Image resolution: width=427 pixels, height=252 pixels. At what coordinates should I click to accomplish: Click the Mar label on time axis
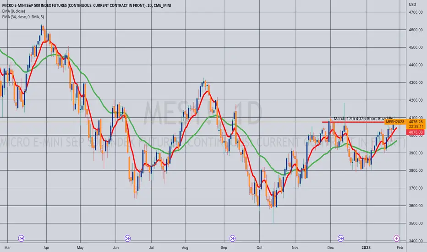click(8, 247)
